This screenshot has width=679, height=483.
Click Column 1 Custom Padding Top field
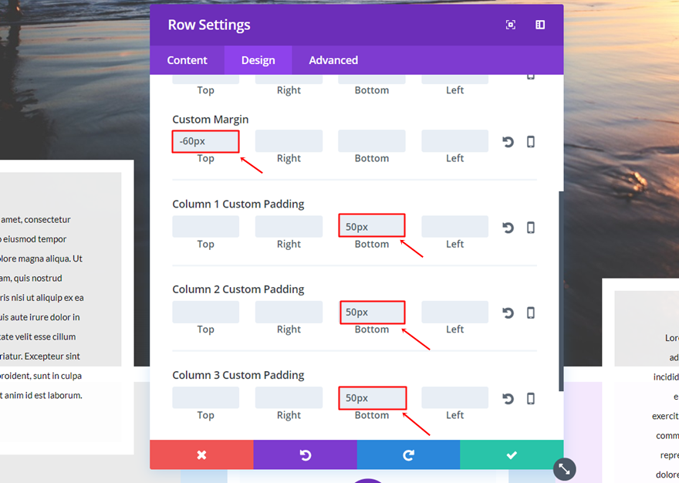tap(206, 227)
